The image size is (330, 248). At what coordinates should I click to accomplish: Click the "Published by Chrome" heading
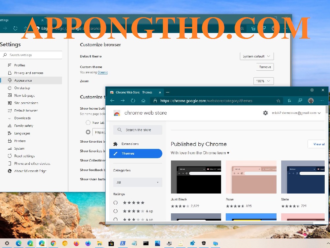click(199, 144)
